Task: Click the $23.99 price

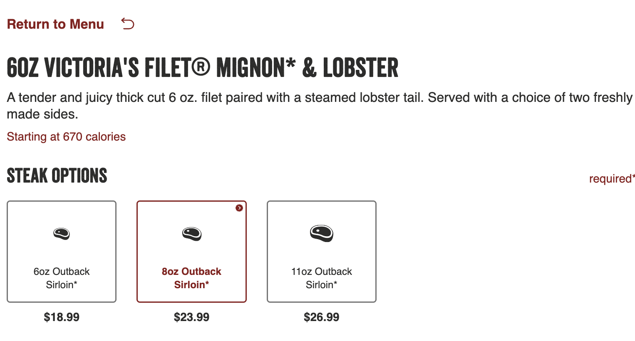Action: tap(191, 317)
